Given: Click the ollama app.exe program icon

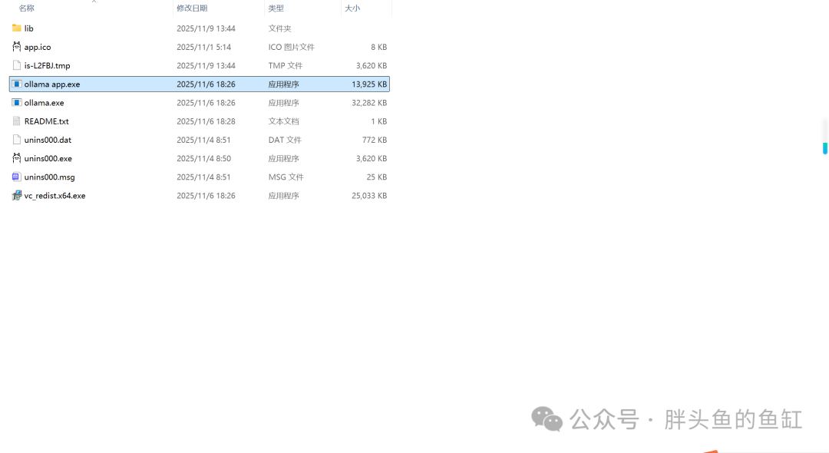Looking at the screenshot, I should (16, 84).
